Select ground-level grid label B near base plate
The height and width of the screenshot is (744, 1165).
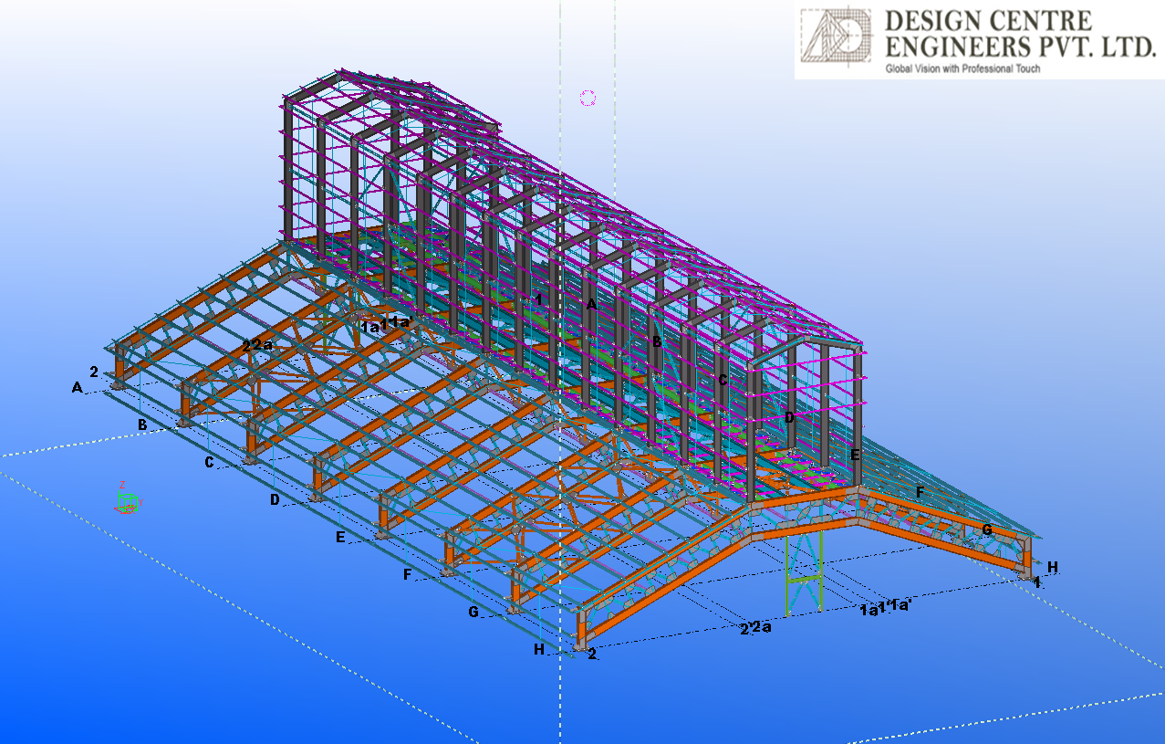[x=142, y=424]
